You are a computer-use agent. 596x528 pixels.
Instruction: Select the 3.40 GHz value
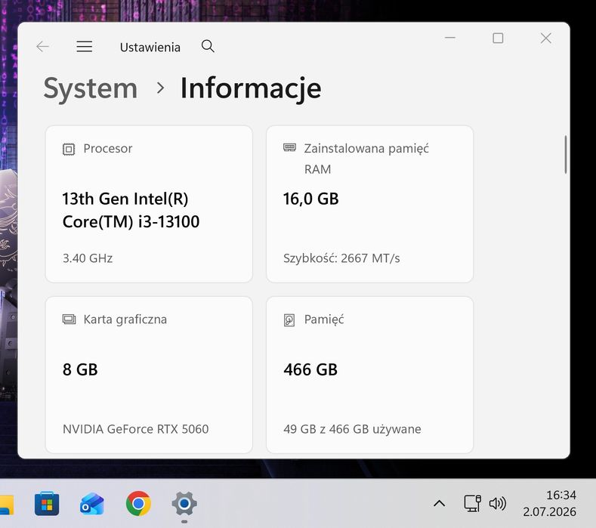(88, 258)
